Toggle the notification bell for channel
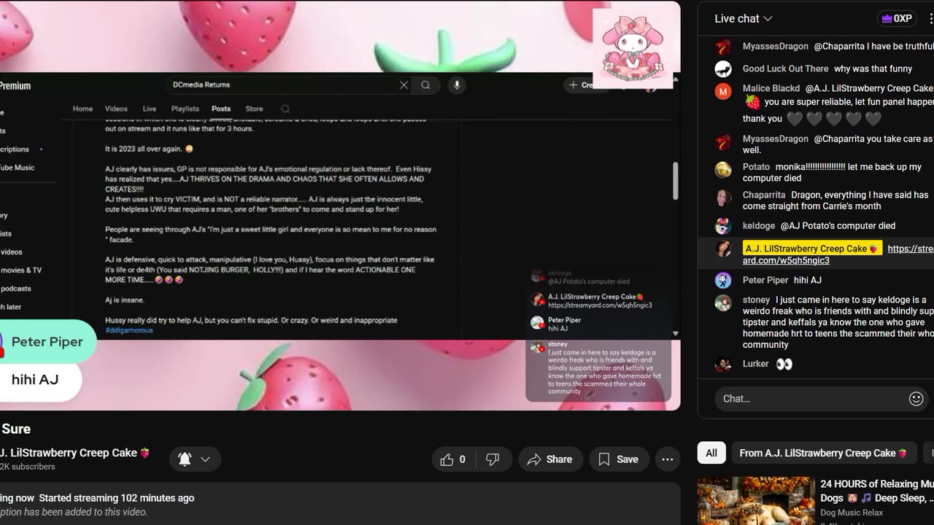Image resolution: width=934 pixels, height=525 pixels. point(185,459)
